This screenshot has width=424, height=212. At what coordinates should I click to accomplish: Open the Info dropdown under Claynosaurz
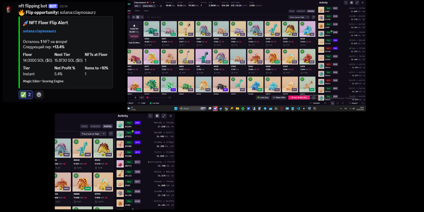[x=137, y=6]
